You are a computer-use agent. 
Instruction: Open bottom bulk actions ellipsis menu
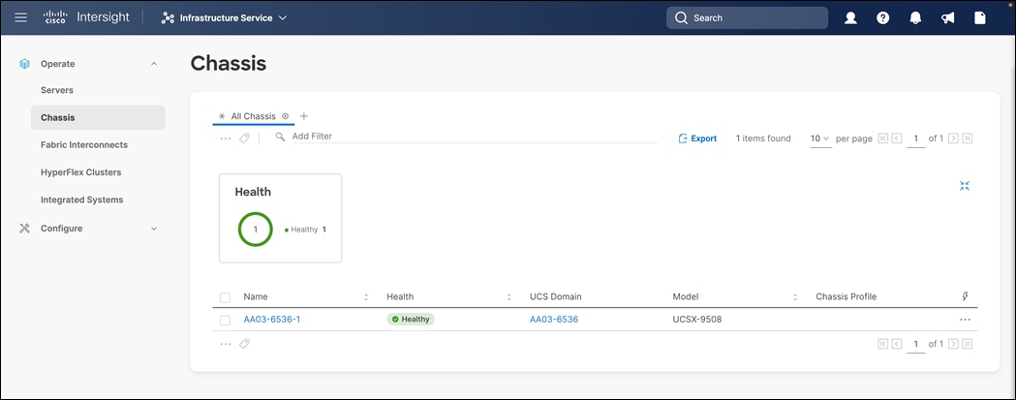pos(226,344)
